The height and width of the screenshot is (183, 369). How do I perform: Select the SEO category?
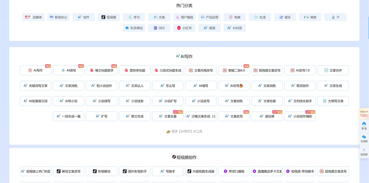pyautogui.click(x=159, y=28)
